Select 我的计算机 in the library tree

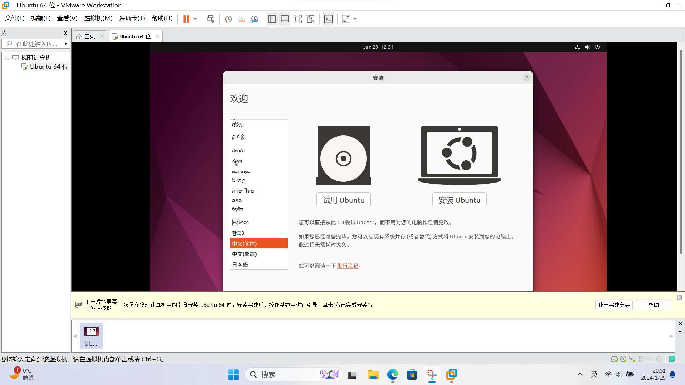(36, 57)
